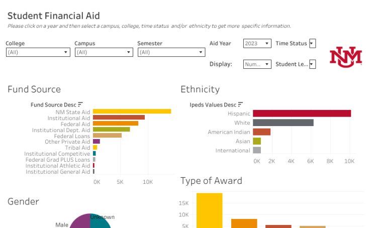Image resolution: width=370 pixels, height=228 pixels.
Task: Select the tallest yellow Type of Award bar
Action: [x=209, y=210]
